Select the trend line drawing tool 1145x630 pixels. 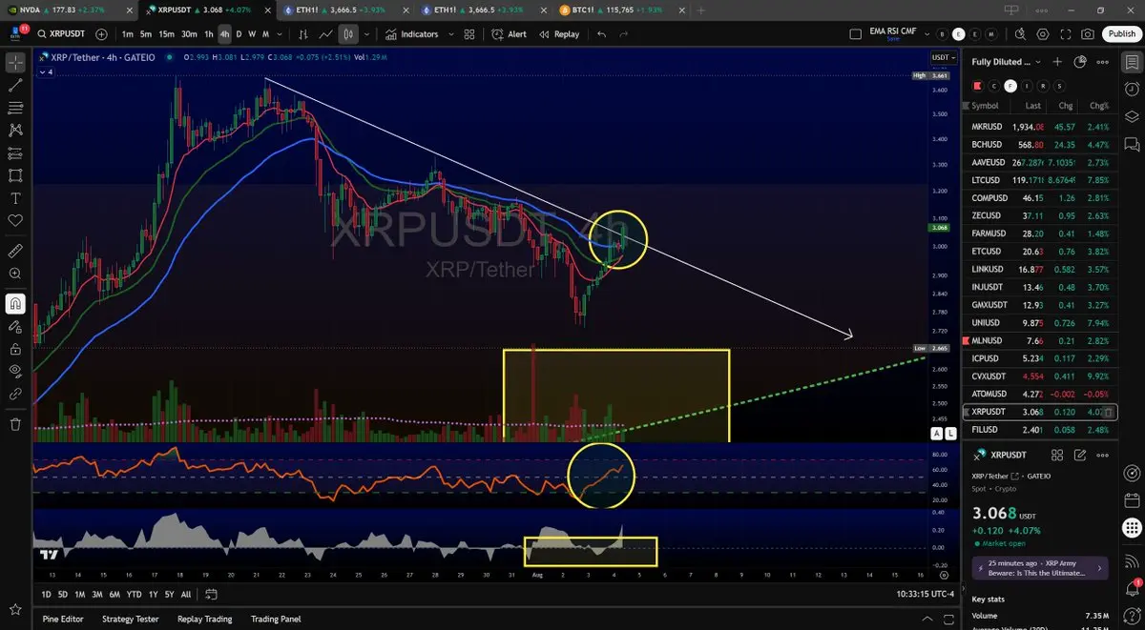pyautogui.click(x=15, y=86)
